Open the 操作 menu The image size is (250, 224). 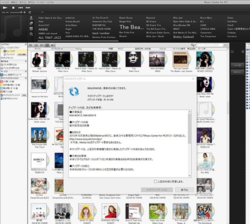click(x=31, y=2)
